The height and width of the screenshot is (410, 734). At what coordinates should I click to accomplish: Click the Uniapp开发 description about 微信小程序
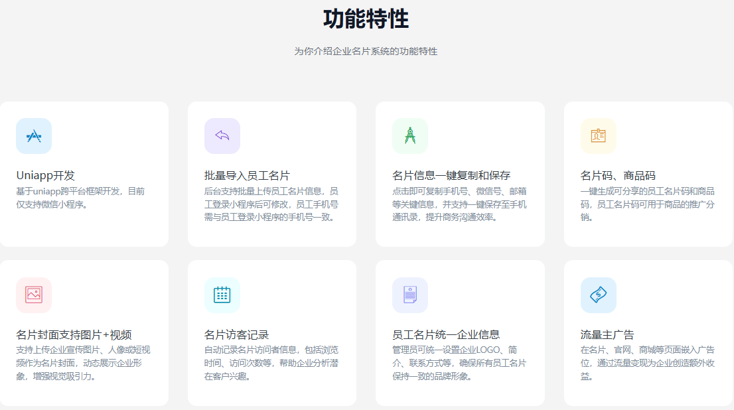coord(80,198)
